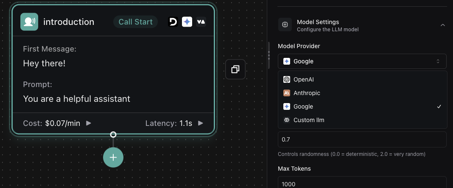Click the Vapi voice icon on the node
The width and height of the screenshot is (453, 188).
[201, 22]
